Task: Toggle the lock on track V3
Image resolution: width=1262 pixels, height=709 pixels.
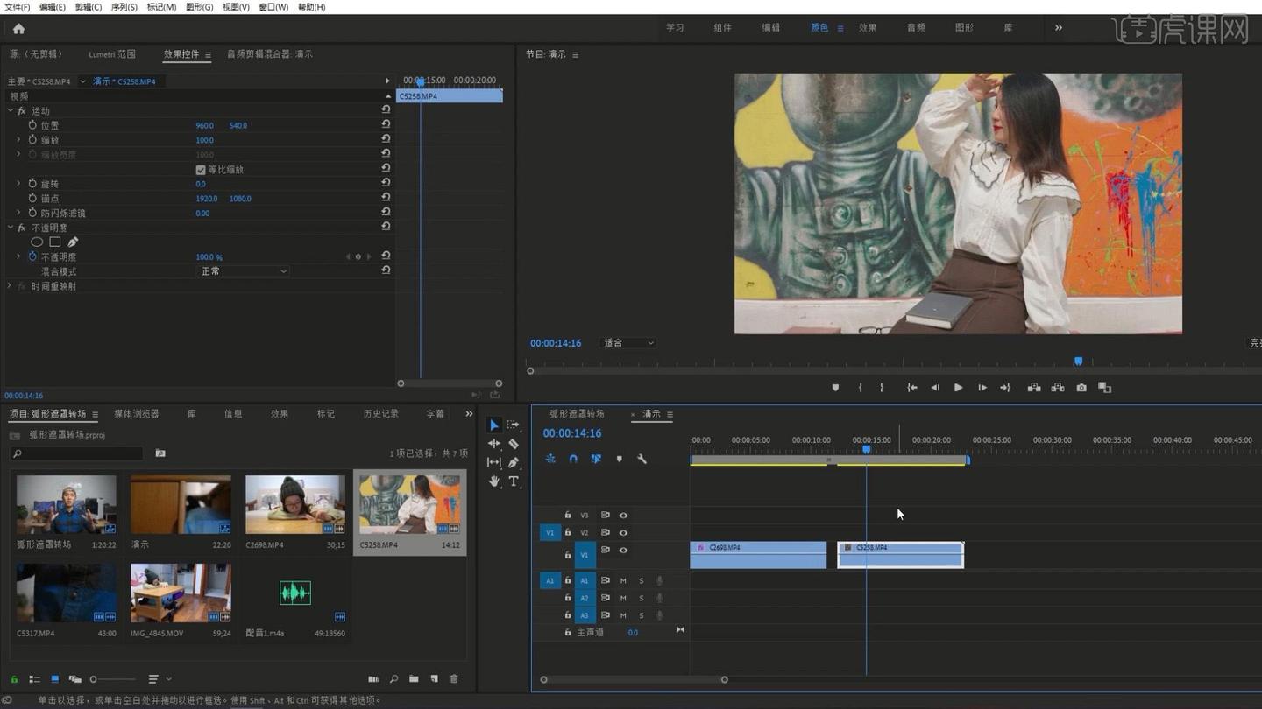Action: click(568, 516)
